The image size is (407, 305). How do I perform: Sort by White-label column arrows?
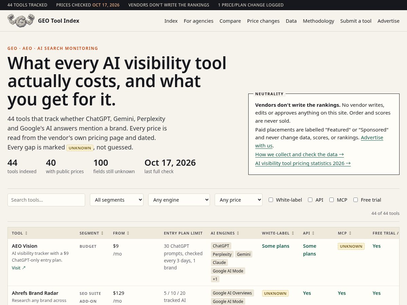[293, 233]
